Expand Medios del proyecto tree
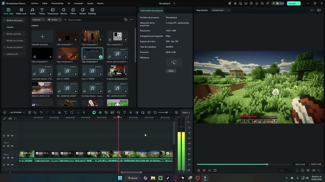Screen dimensions: 325x182 (4, 20)
